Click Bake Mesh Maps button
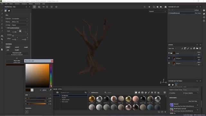 193,101
